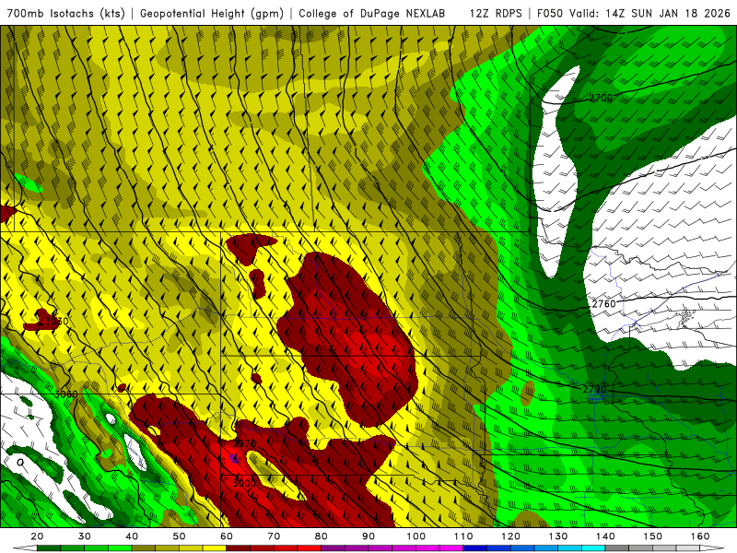Select the brightest red swatch before 80

[x=309, y=548]
